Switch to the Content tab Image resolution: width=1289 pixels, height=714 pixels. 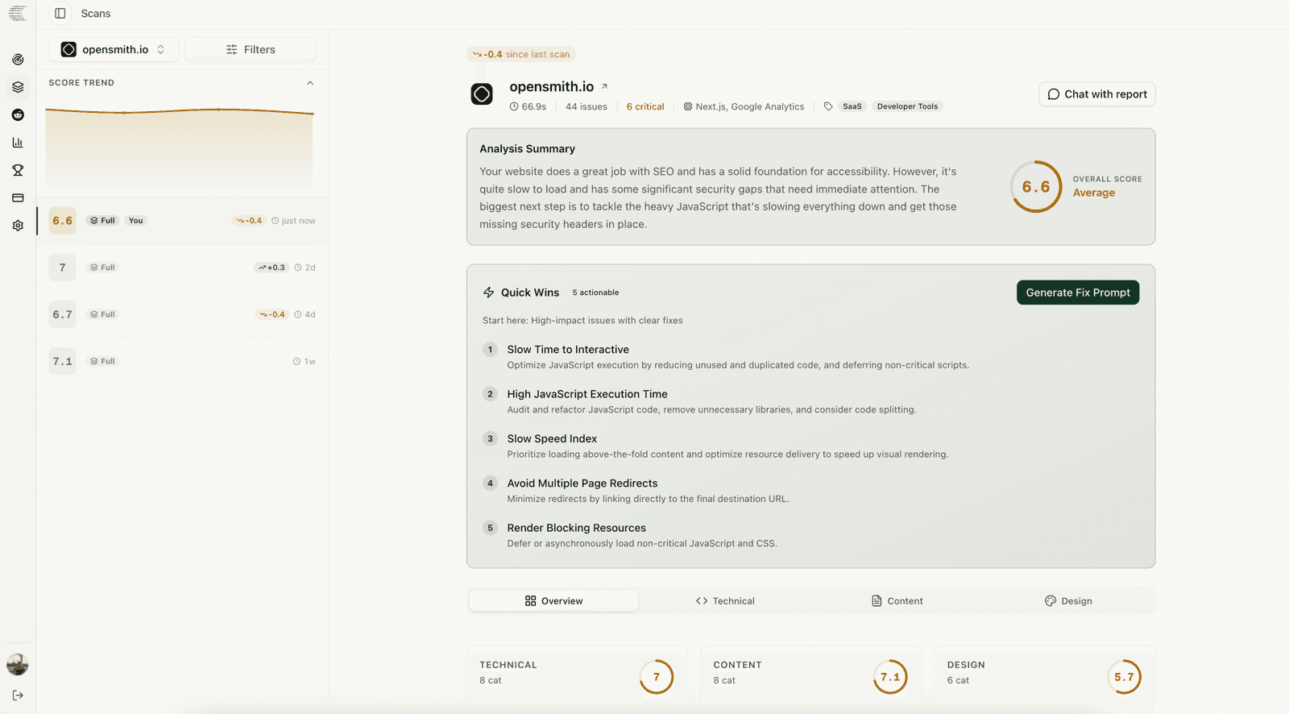897,601
